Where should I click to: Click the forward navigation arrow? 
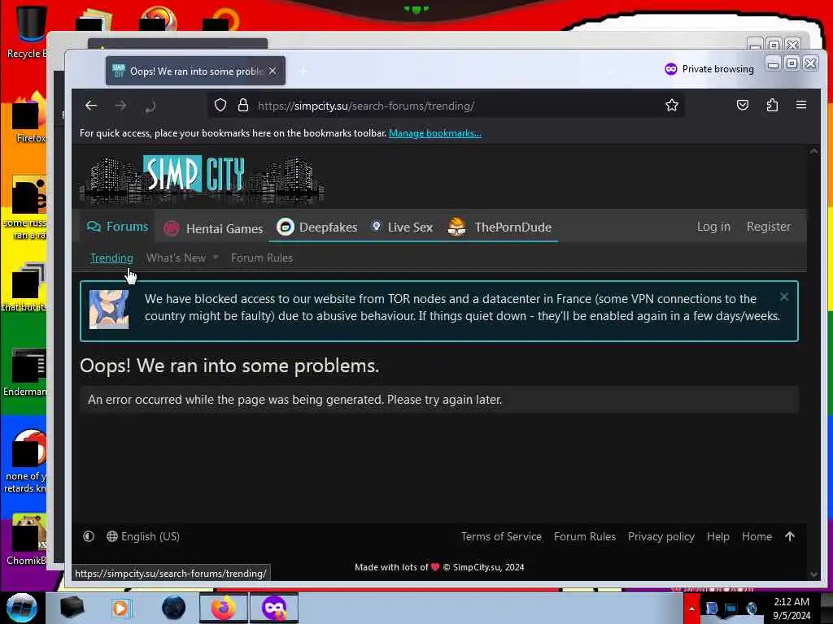120,106
